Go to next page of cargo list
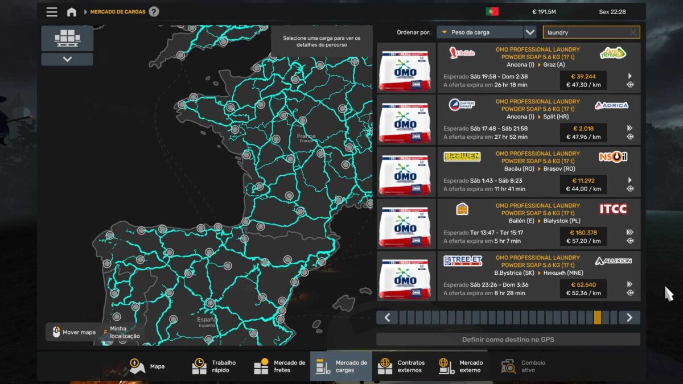The width and height of the screenshot is (683, 384). point(629,317)
